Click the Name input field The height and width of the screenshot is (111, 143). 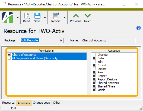pyautogui.click(x=109, y=40)
